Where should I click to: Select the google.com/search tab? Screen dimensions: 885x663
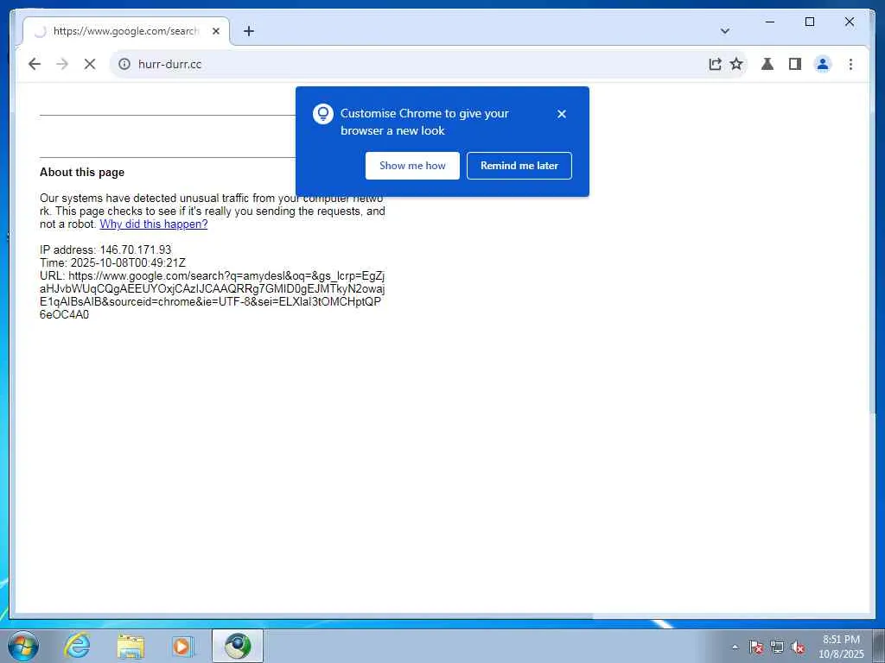point(125,31)
